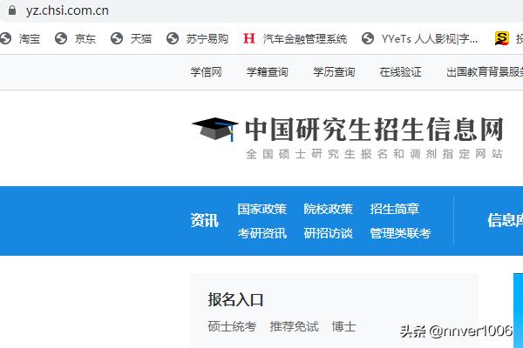The image size is (523, 348).
Task: Open the 京东 bookmark
Action: click(x=85, y=39)
